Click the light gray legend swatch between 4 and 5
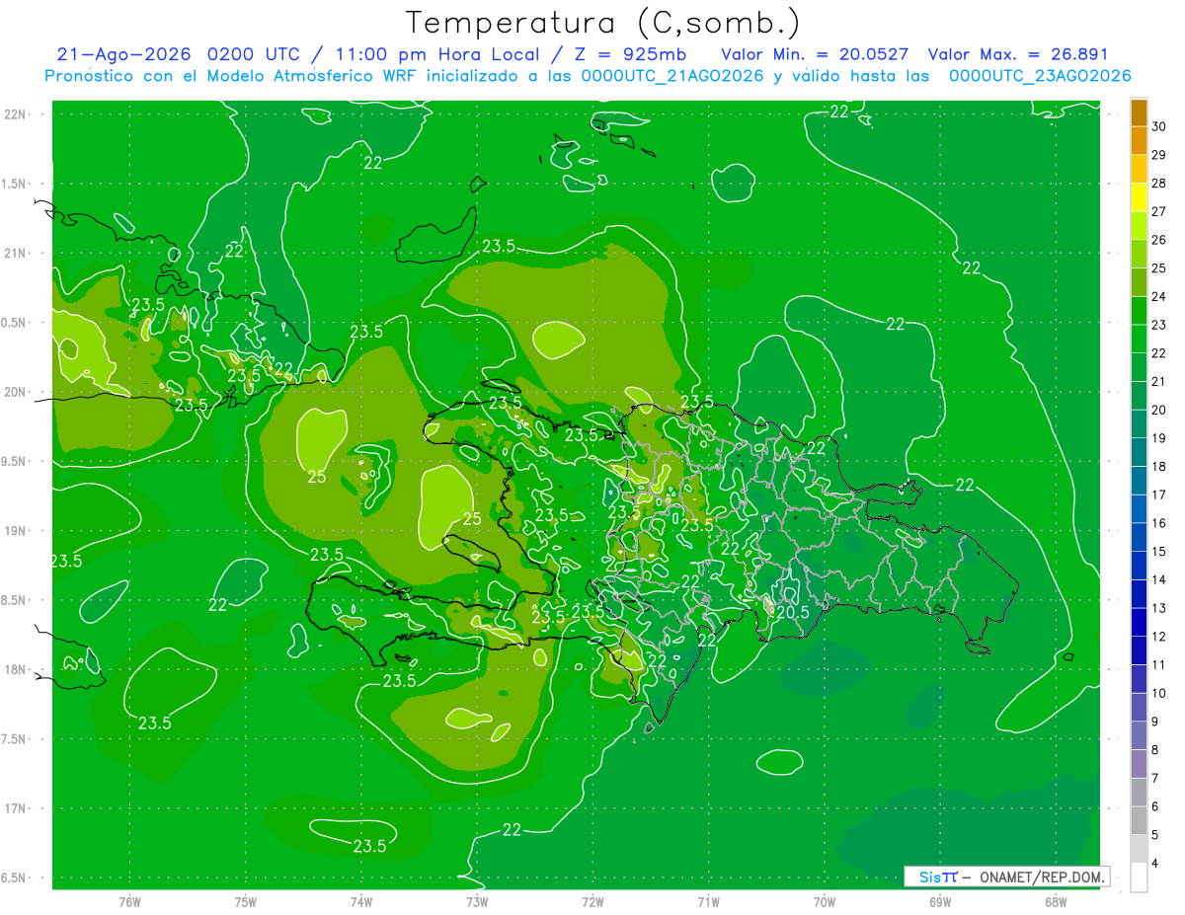The width and height of the screenshot is (1185, 915). (1139, 848)
